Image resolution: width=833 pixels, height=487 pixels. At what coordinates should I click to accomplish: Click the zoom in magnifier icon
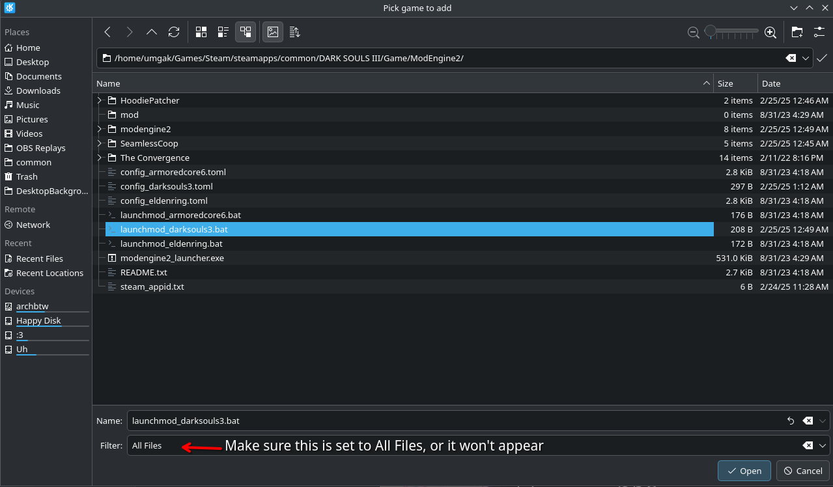(770, 32)
